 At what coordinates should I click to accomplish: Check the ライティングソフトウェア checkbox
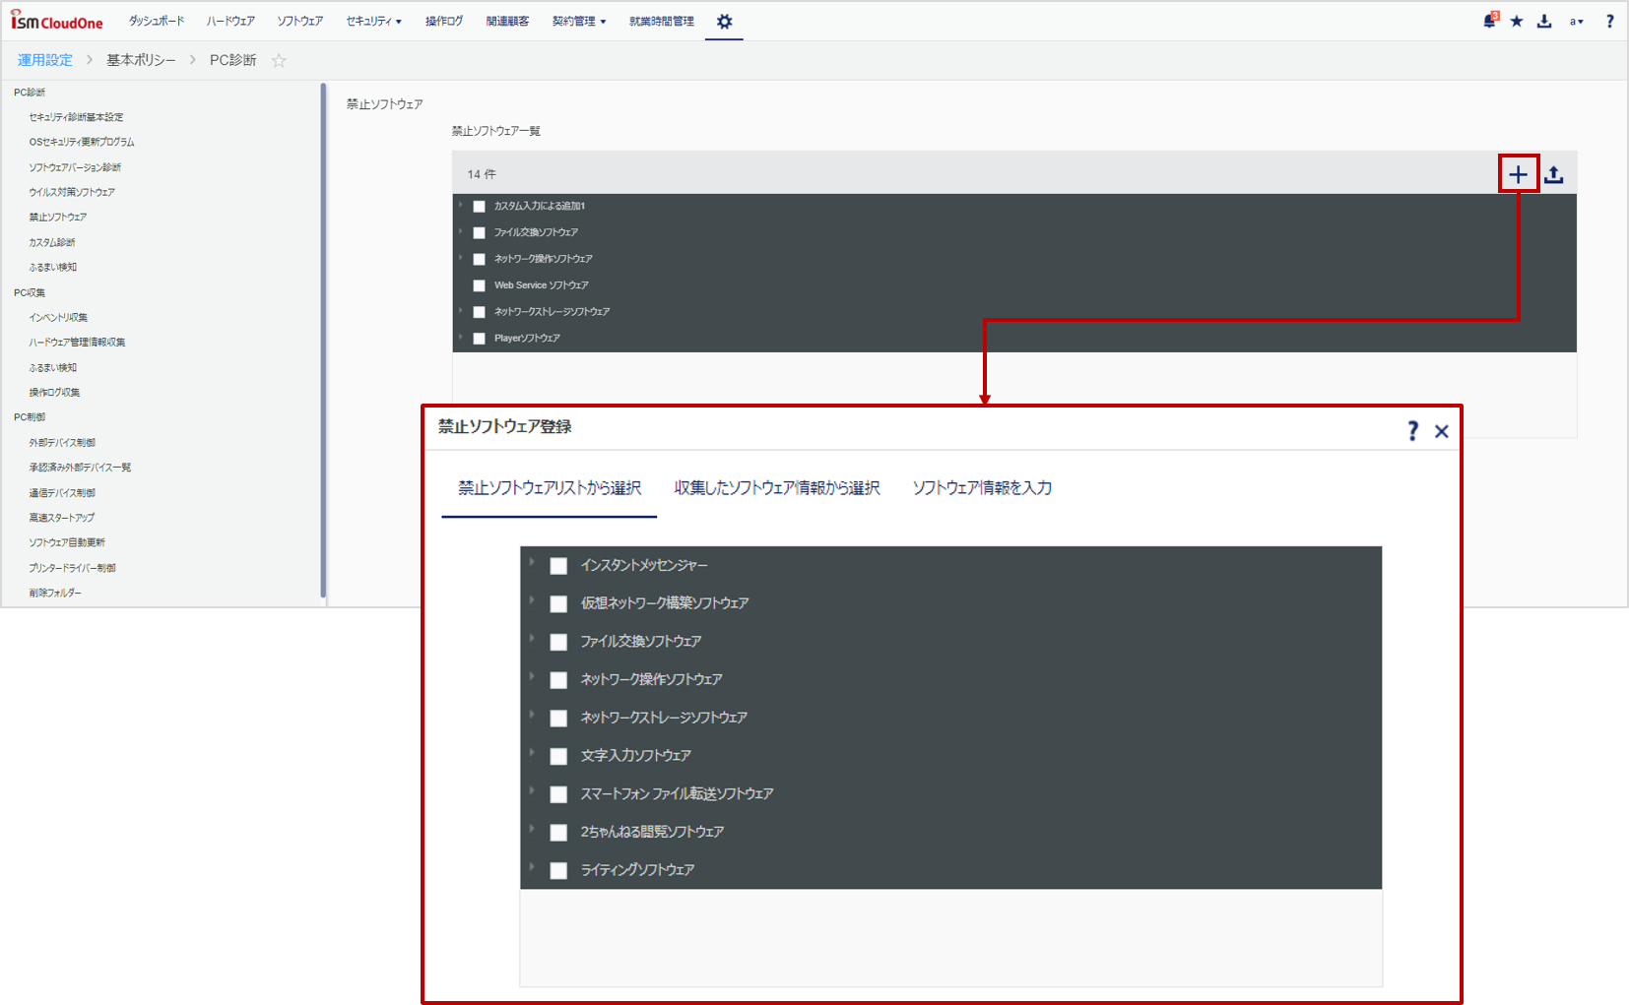[558, 870]
